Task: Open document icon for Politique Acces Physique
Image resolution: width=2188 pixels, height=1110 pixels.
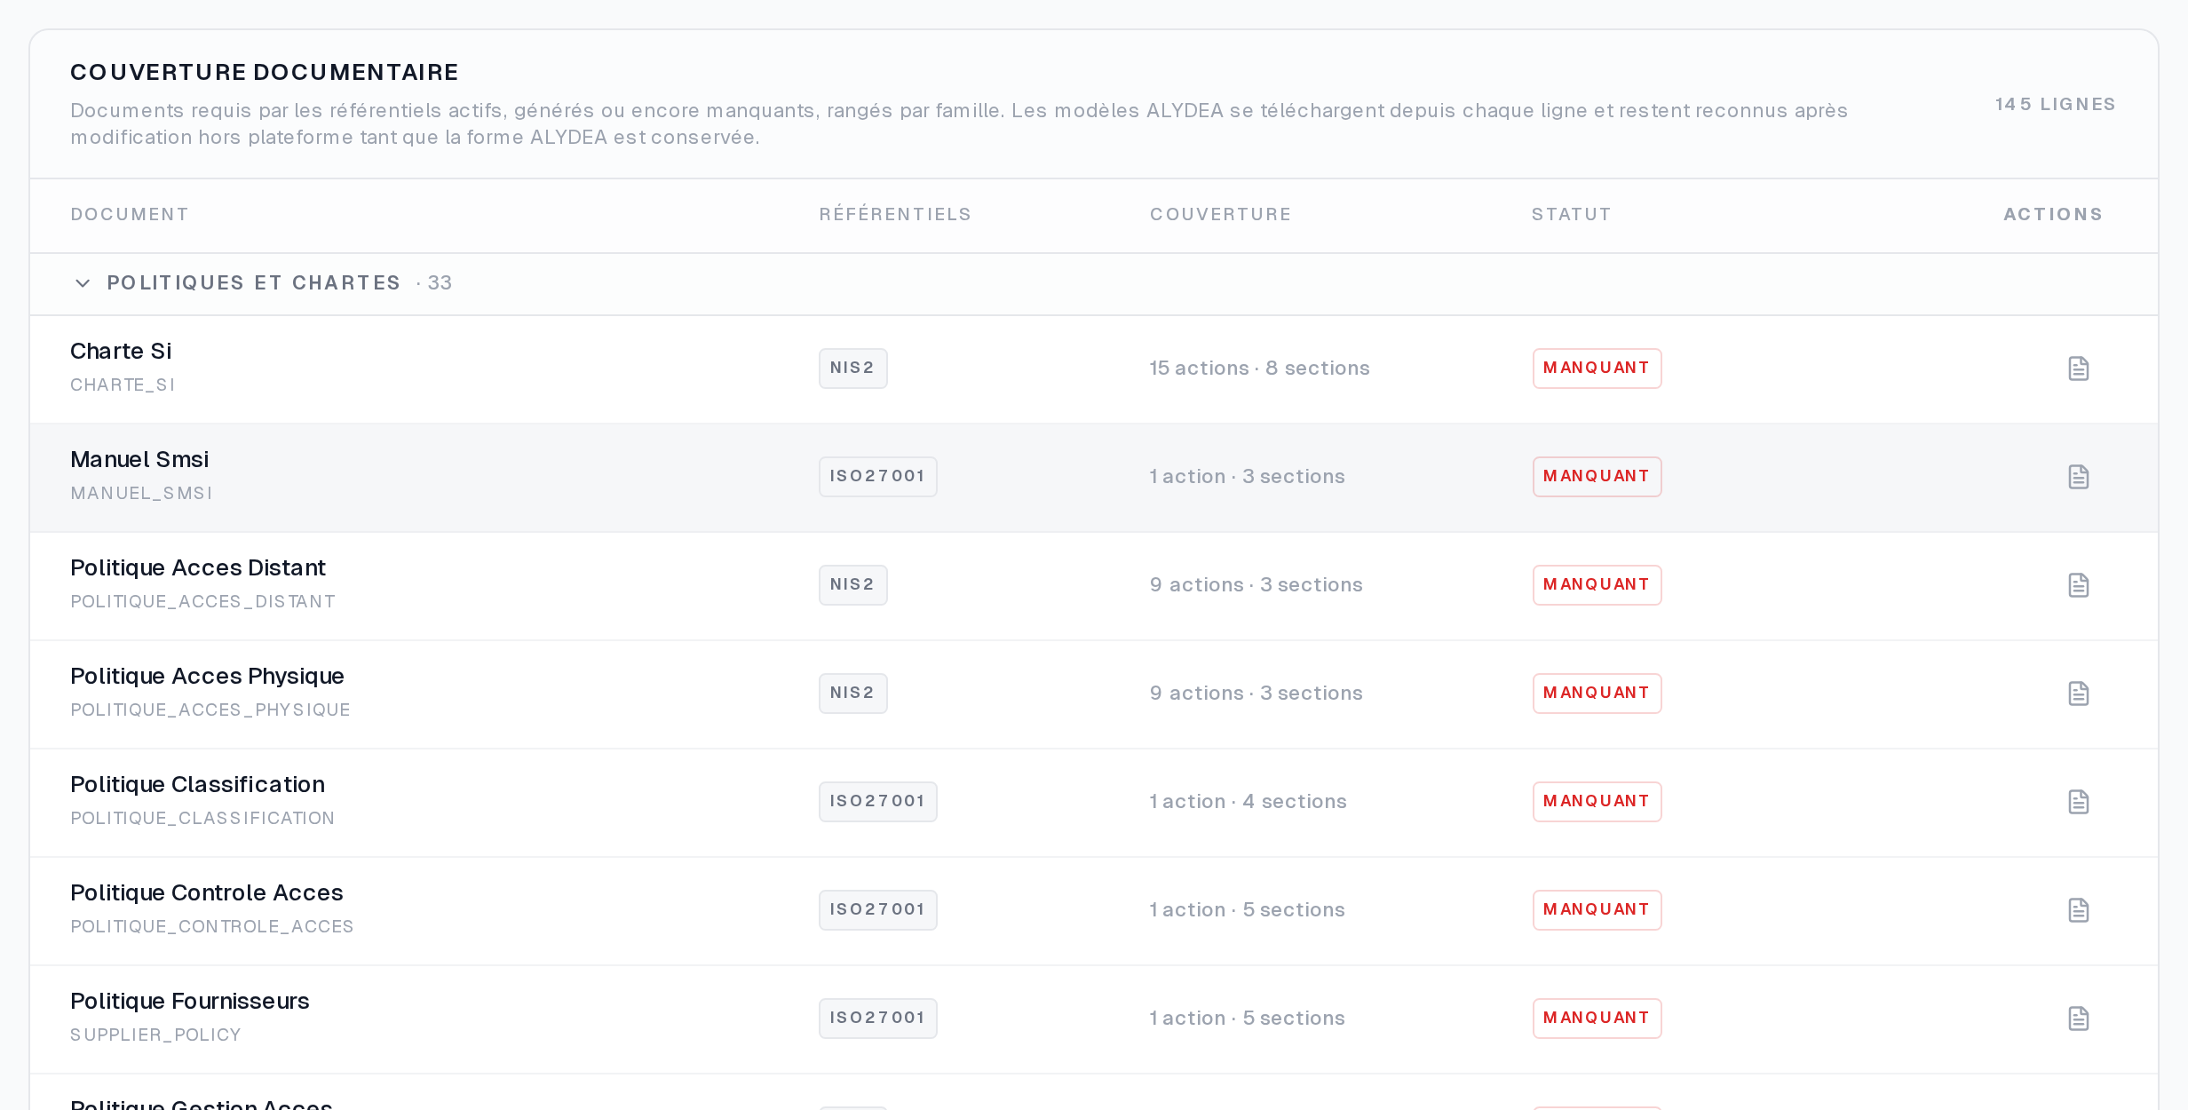Action: [x=2078, y=694]
